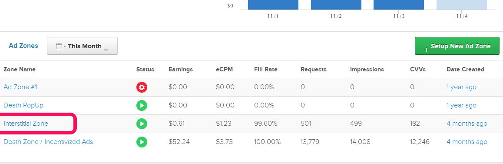Click the 11/4 axis date label
The width and height of the screenshot is (503, 164).
[x=462, y=16]
